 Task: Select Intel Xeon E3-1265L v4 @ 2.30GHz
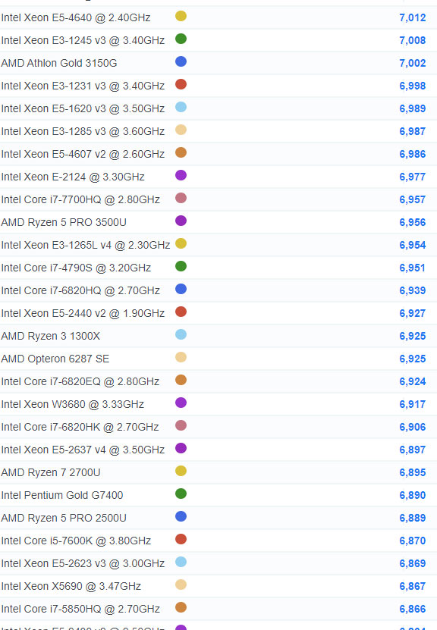(x=86, y=245)
